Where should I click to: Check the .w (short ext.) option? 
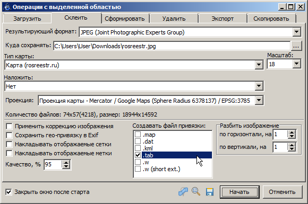(138, 169)
